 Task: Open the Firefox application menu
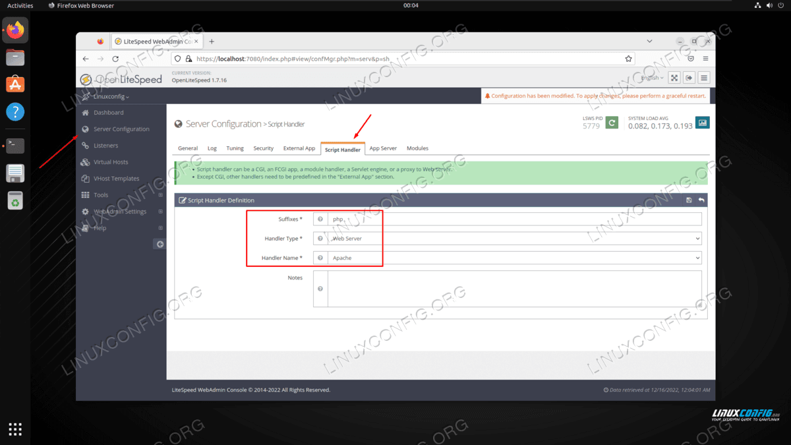coord(706,59)
